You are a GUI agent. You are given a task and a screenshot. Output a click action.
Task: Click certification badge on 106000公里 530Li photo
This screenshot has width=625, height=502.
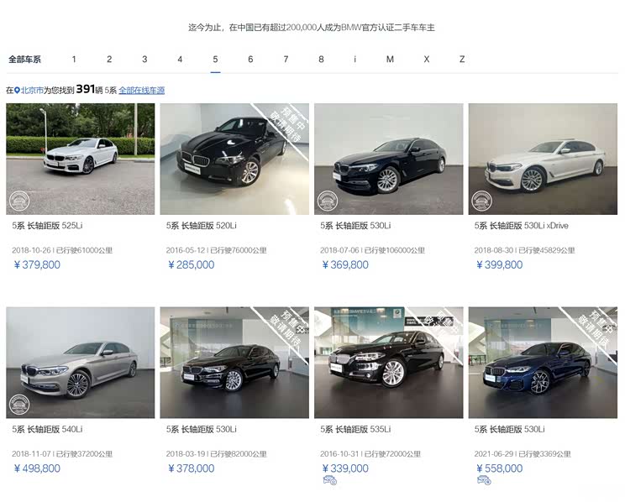pos(327,201)
